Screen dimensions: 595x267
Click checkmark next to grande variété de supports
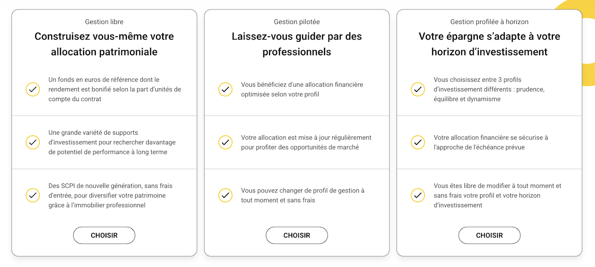click(x=33, y=142)
